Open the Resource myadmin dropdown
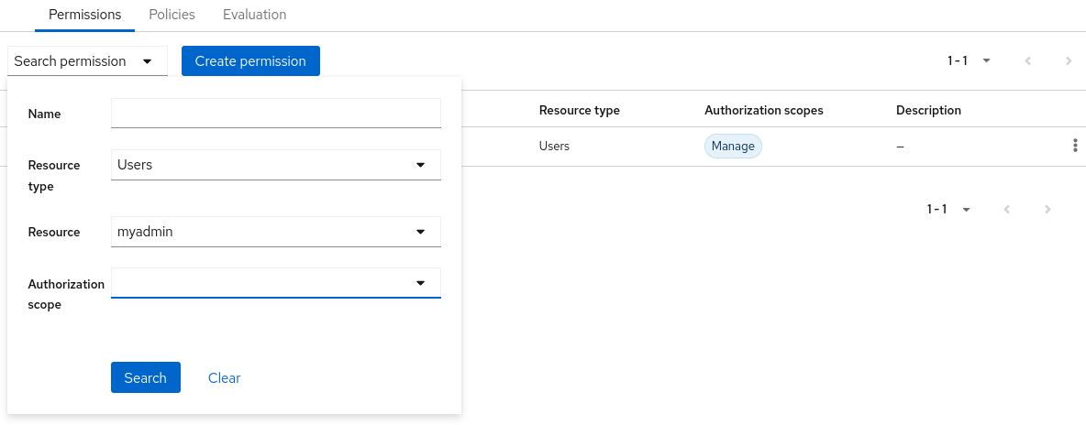Image resolution: width=1086 pixels, height=425 pixels. coord(275,232)
